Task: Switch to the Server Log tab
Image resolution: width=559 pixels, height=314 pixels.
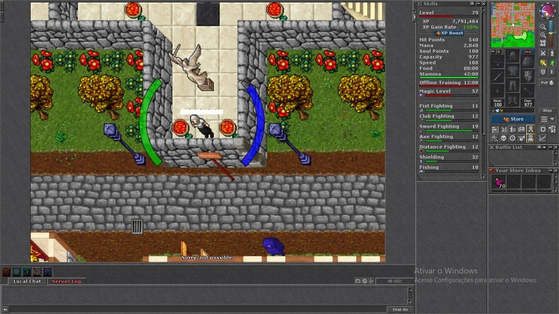Action: 66,281
